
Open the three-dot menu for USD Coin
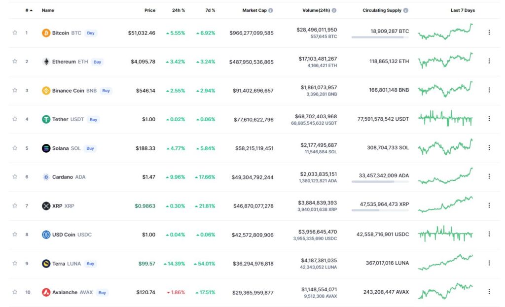click(x=489, y=234)
